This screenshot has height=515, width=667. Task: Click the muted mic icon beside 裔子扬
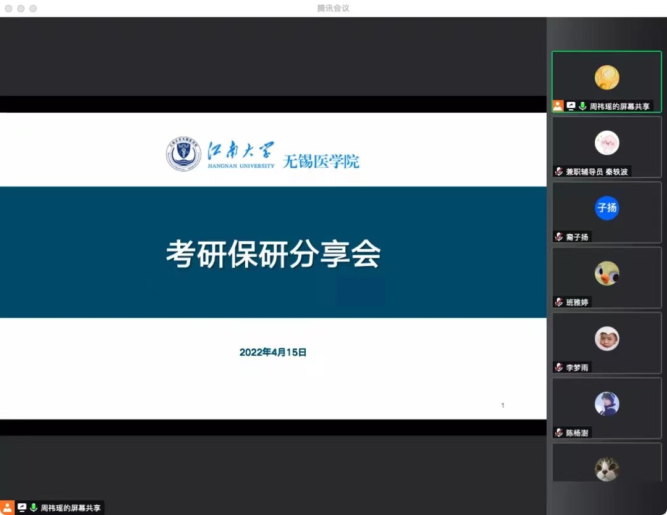tap(559, 237)
